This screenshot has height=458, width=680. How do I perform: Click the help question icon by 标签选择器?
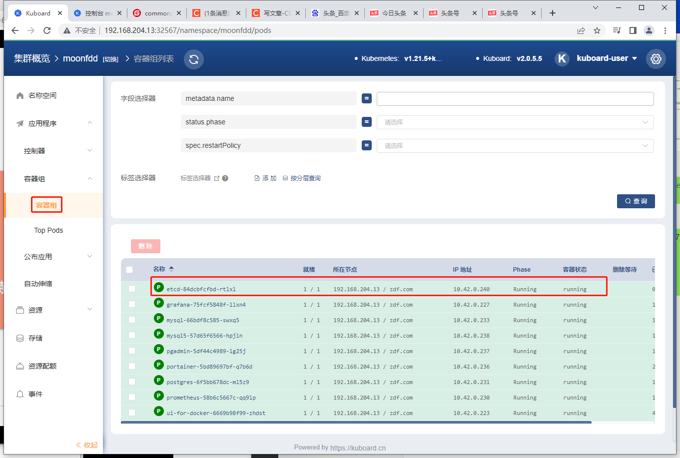pos(225,178)
